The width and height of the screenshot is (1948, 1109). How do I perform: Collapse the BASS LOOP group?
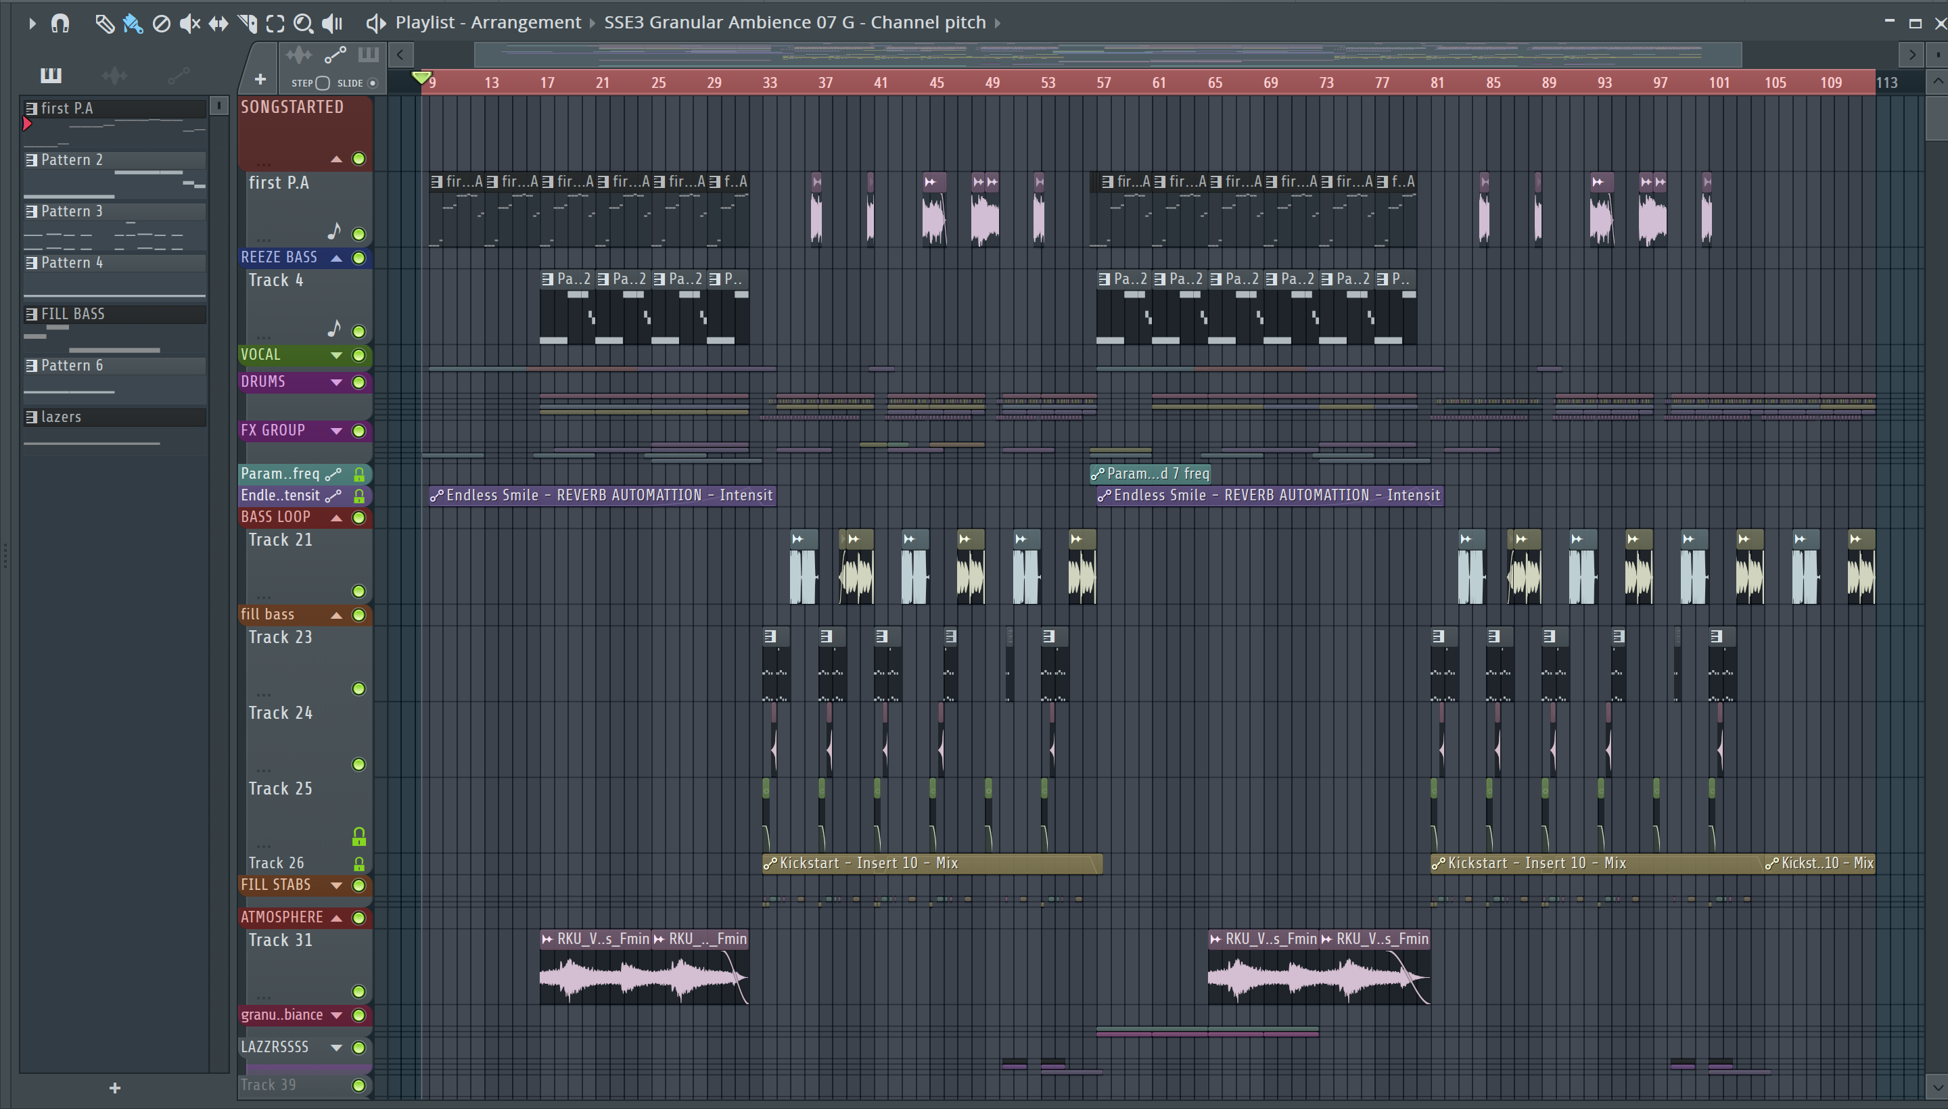pos(336,517)
